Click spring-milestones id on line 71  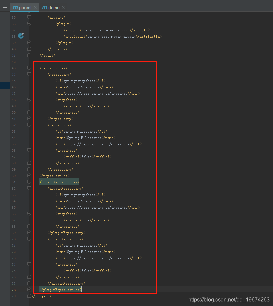[80, 246]
